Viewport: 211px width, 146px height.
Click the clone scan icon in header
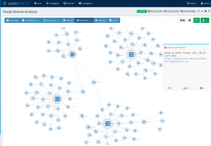point(202,11)
